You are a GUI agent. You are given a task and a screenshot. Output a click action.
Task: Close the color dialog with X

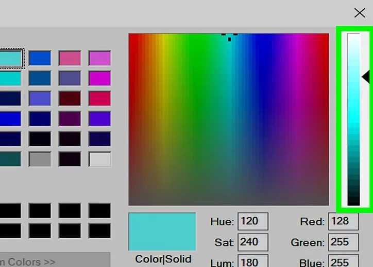[x=360, y=13]
